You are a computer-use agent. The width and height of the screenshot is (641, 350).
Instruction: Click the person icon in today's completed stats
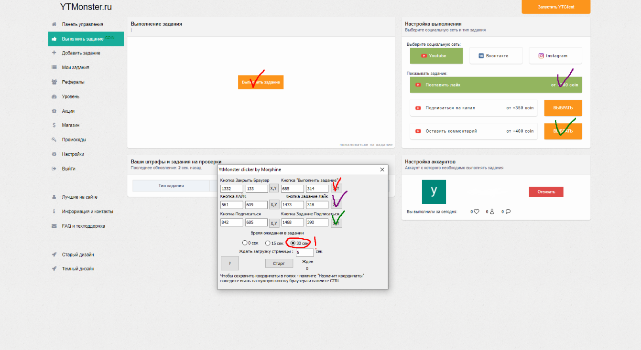click(492, 212)
